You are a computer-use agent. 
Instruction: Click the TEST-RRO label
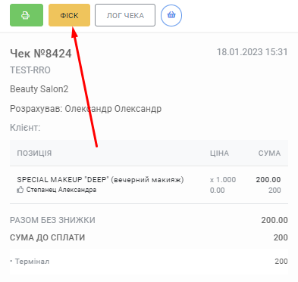coord(30,70)
